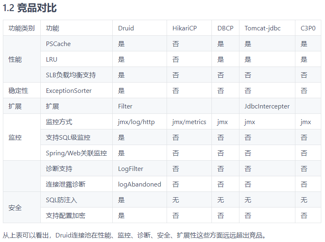Select the '功能类别' column header

pyautogui.click(x=21, y=28)
